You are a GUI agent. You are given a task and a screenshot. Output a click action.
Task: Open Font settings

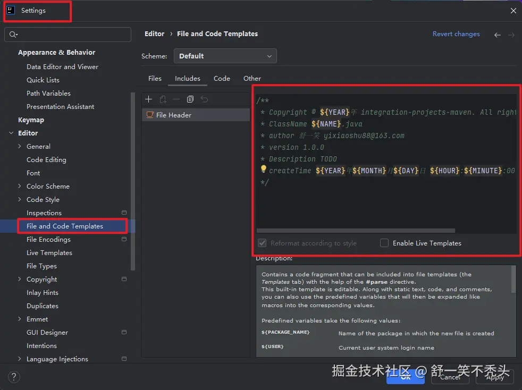point(33,173)
